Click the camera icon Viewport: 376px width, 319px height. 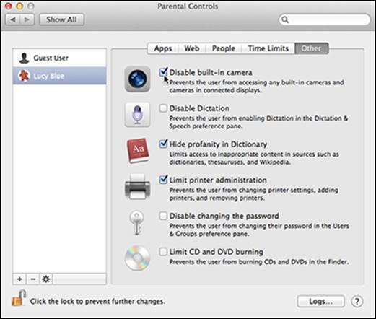(x=137, y=79)
